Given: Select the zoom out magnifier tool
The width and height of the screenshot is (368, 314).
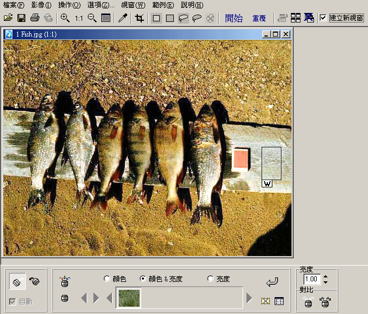Looking at the screenshot, I should tap(92, 18).
